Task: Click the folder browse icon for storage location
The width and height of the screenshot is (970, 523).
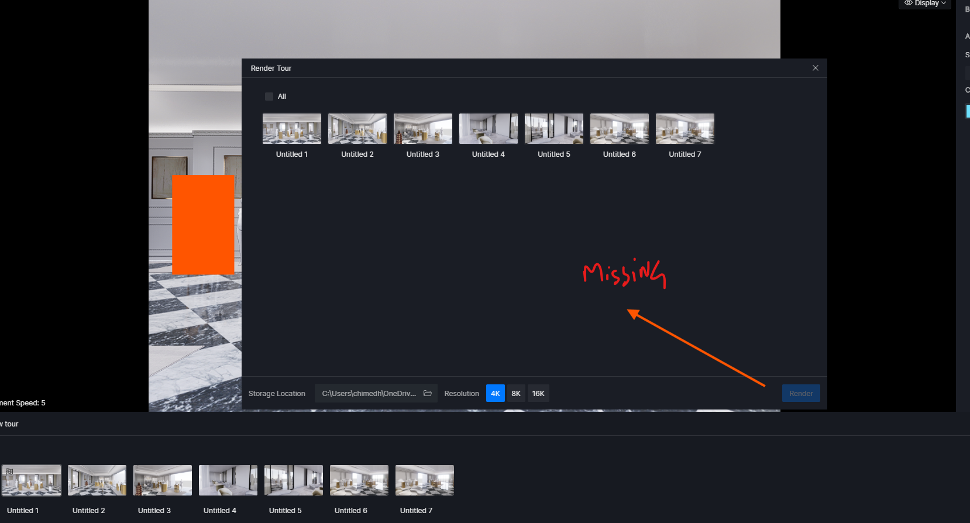Action: coord(428,393)
